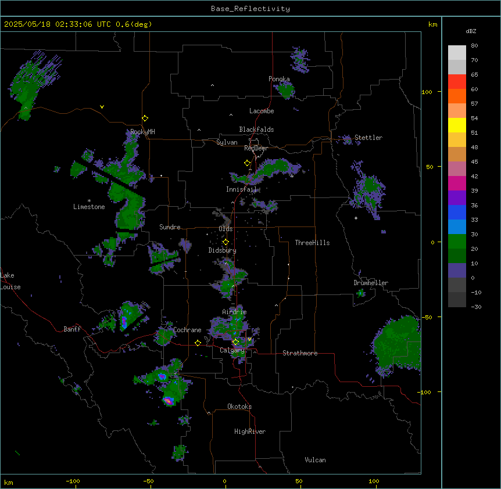
Task: Click the yellow V marker northeast of Calgary
Action: tap(249, 339)
